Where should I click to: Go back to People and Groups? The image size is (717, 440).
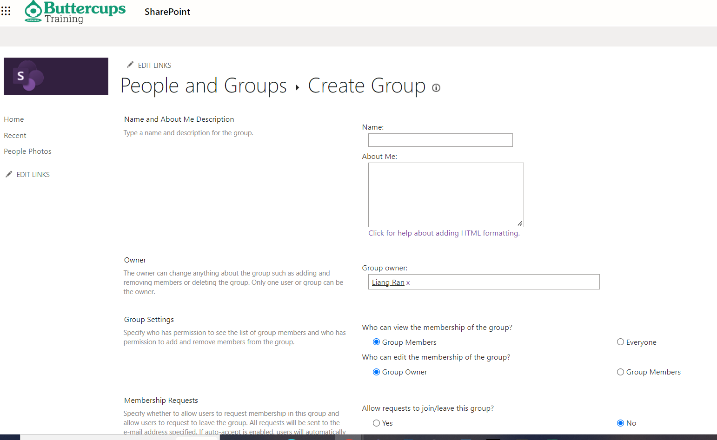point(203,86)
